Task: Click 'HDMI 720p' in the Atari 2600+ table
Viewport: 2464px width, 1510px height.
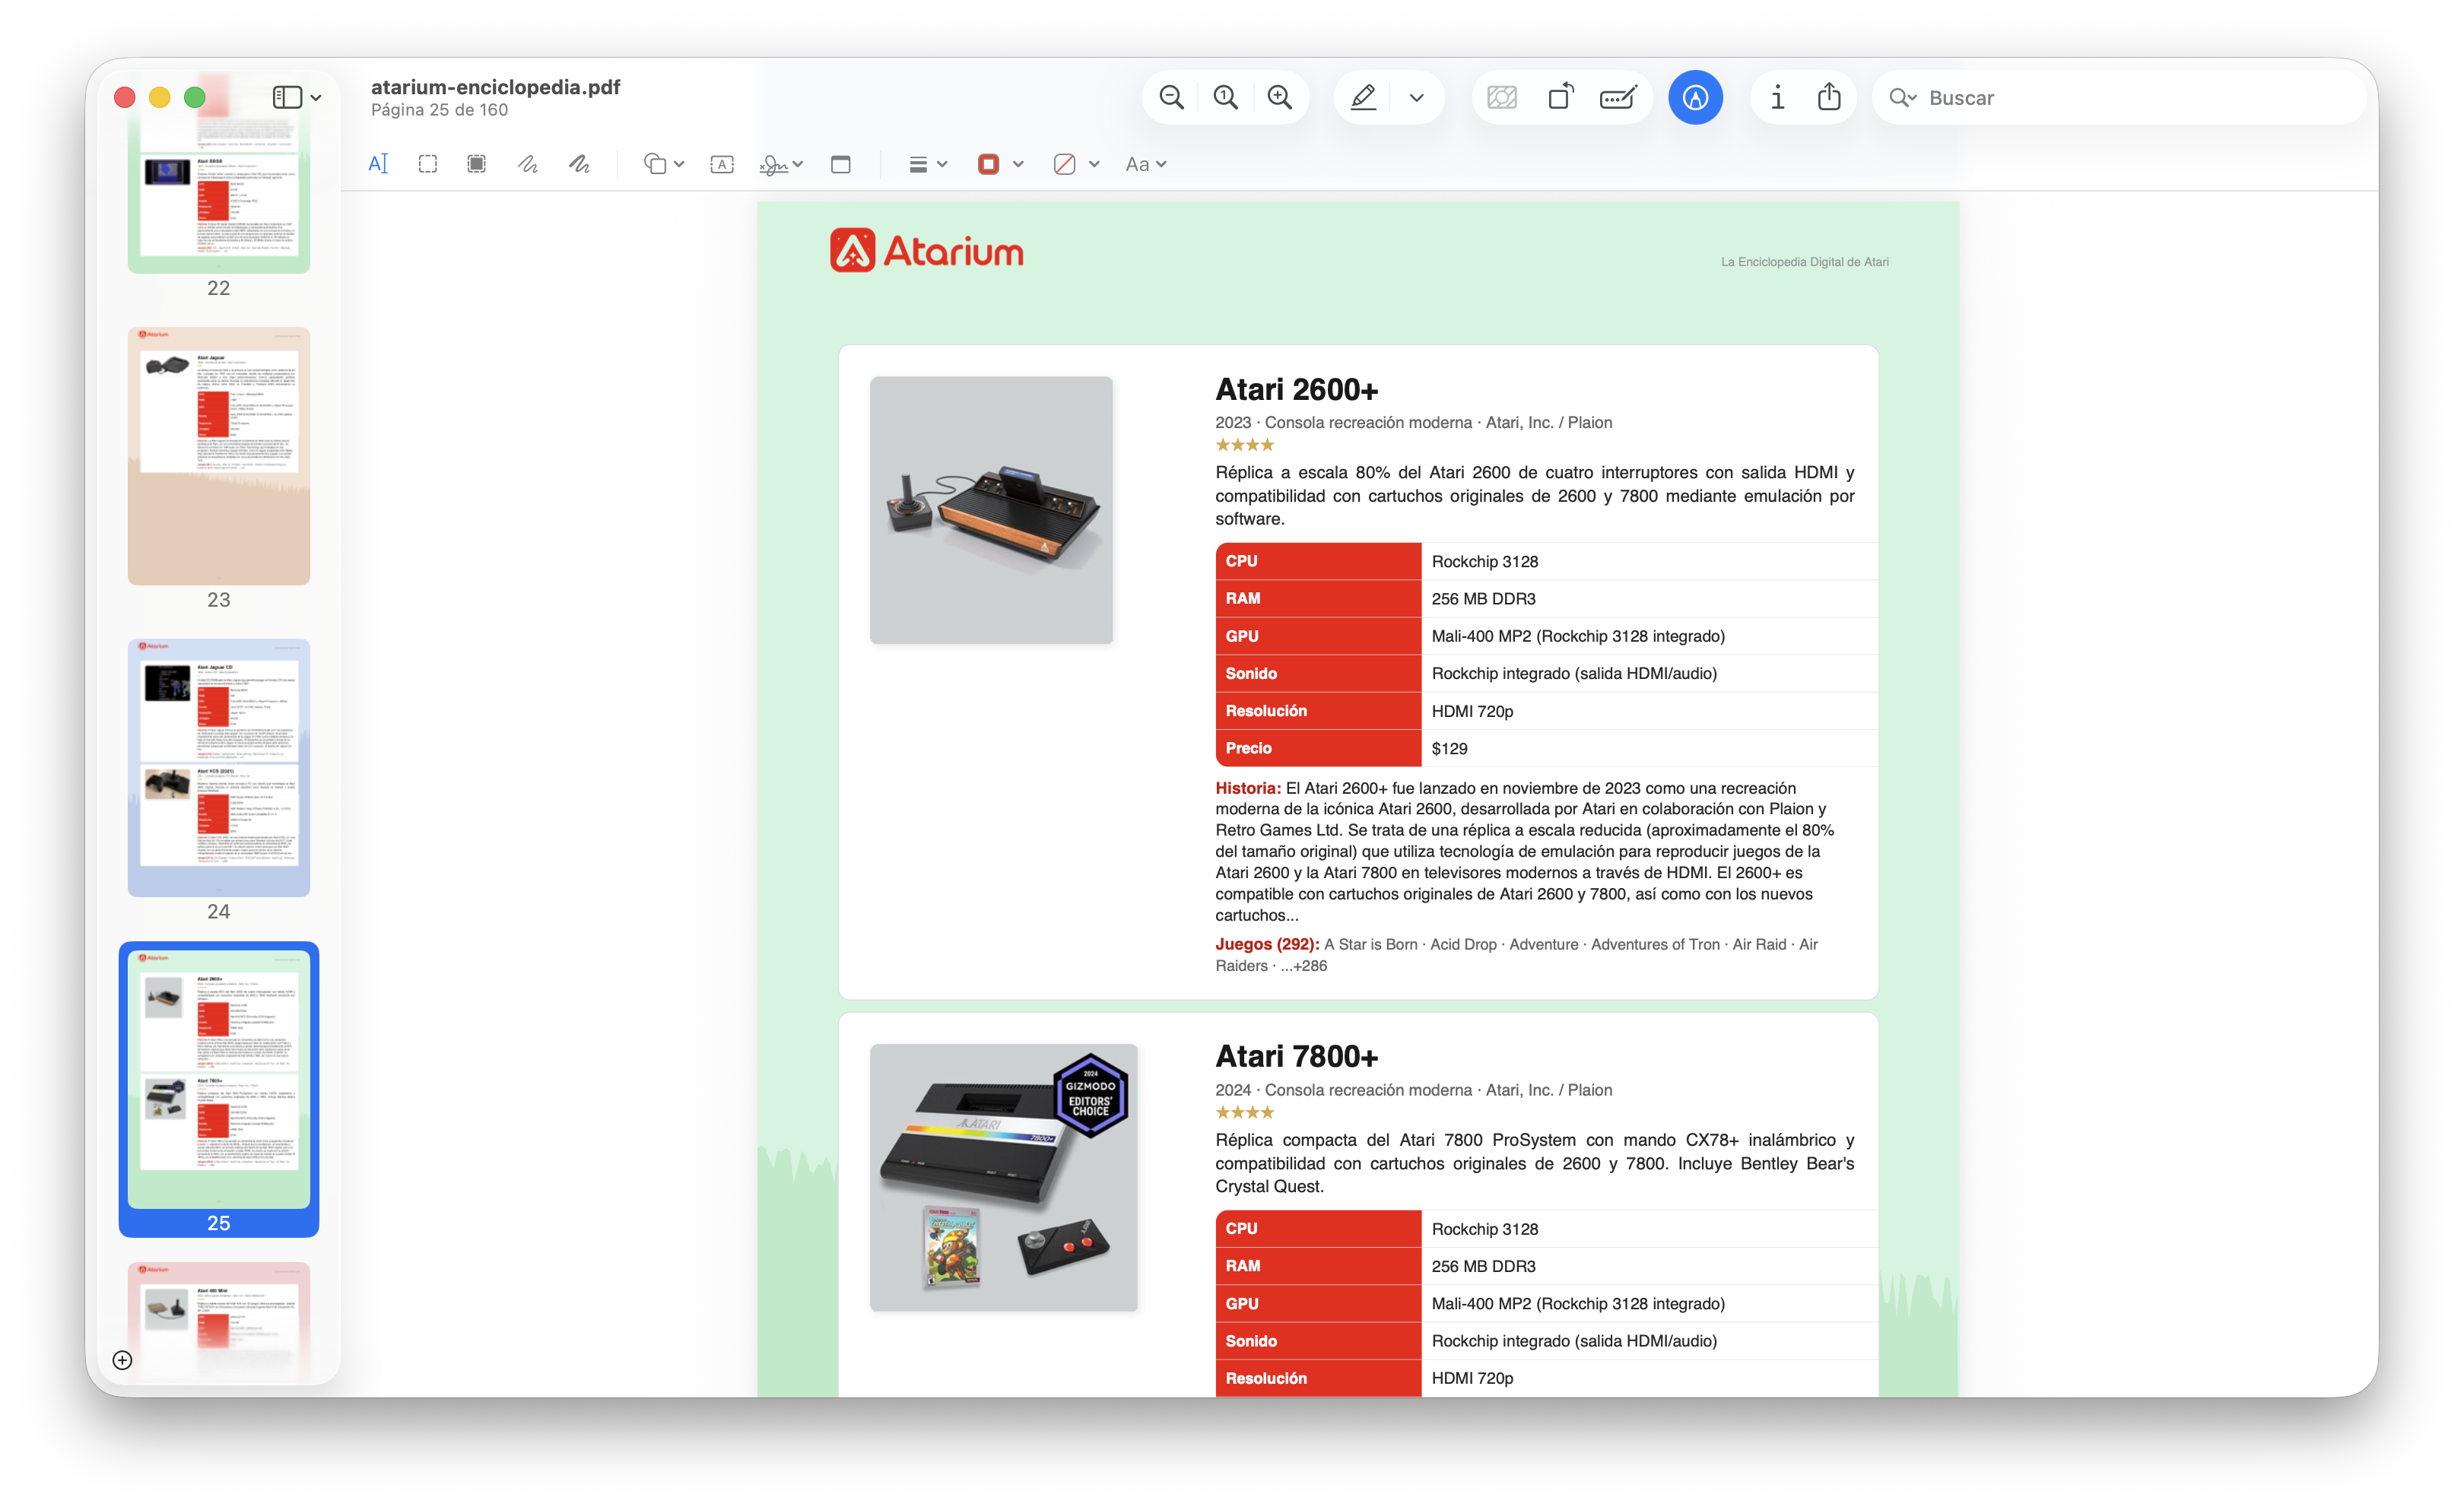Action: pyautogui.click(x=1472, y=711)
